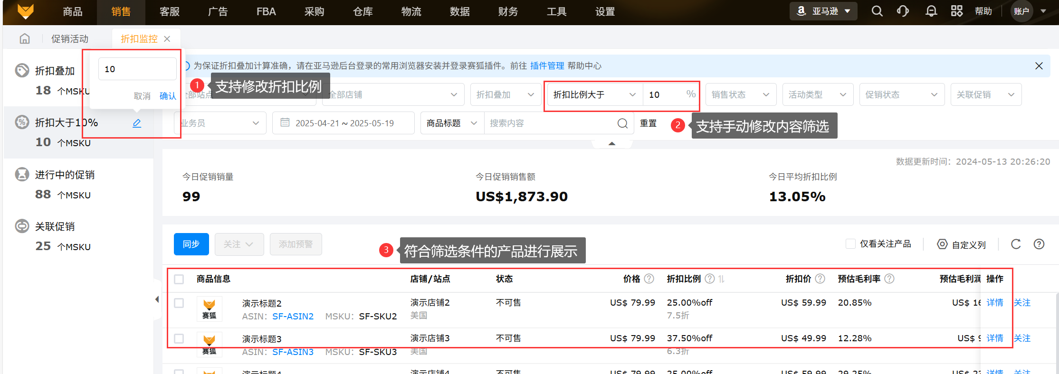Click 关注 for 演示标题3 row
This screenshot has width=1059, height=374.
pos(1022,338)
